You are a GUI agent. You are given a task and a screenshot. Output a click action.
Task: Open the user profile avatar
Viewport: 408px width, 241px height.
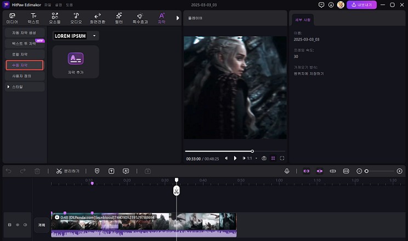click(x=341, y=5)
